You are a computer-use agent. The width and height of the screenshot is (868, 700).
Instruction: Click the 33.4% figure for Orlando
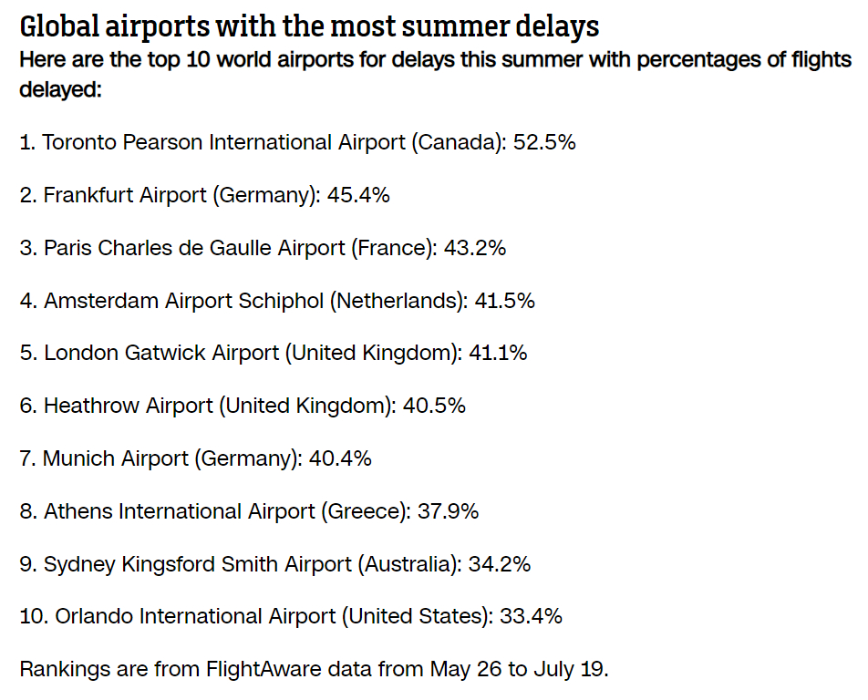coord(531,616)
